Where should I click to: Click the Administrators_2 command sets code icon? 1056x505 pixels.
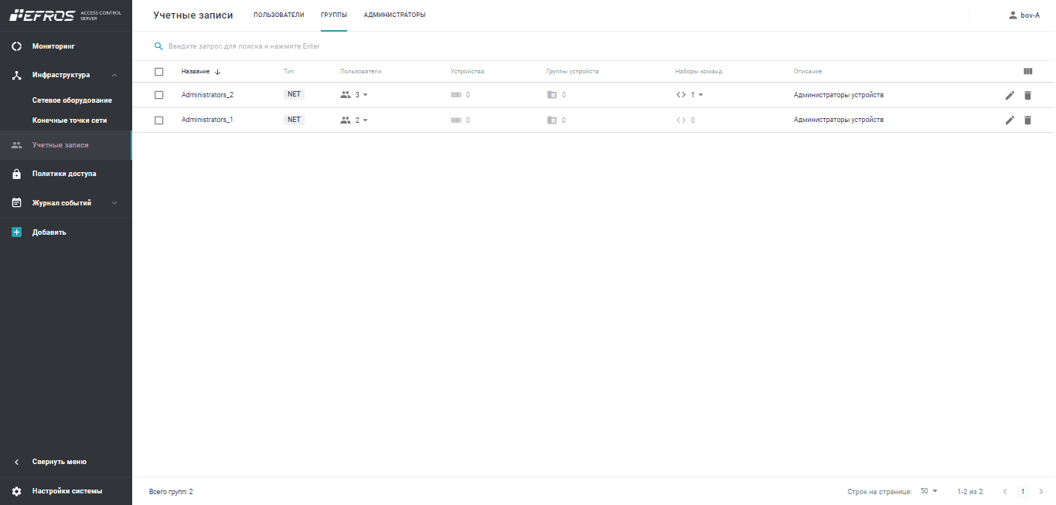(681, 95)
